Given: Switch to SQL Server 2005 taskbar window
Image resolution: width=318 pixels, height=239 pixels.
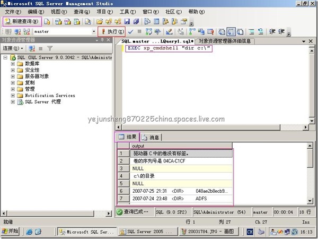Looking at the screenshot, I should [x=148, y=232].
